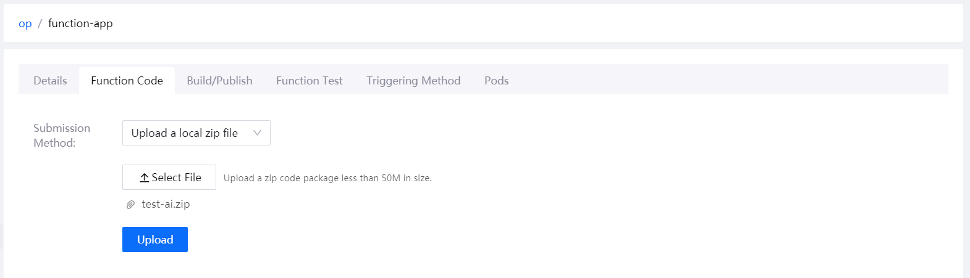Select the attached test-ai.zip file name
Screen dimensions: 970x278
click(166, 204)
